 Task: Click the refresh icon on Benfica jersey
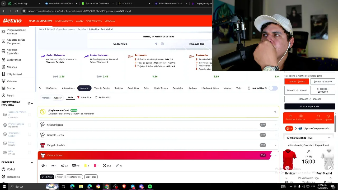click(x=287, y=168)
